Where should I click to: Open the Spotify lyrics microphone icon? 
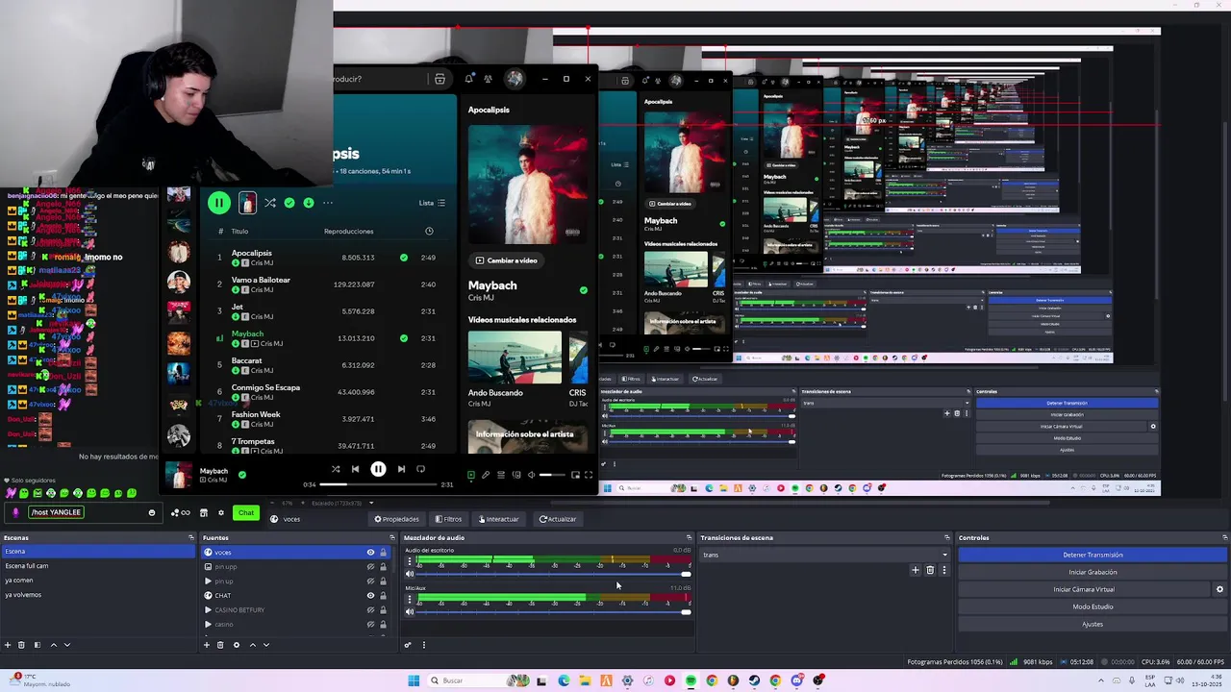point(486,475)
